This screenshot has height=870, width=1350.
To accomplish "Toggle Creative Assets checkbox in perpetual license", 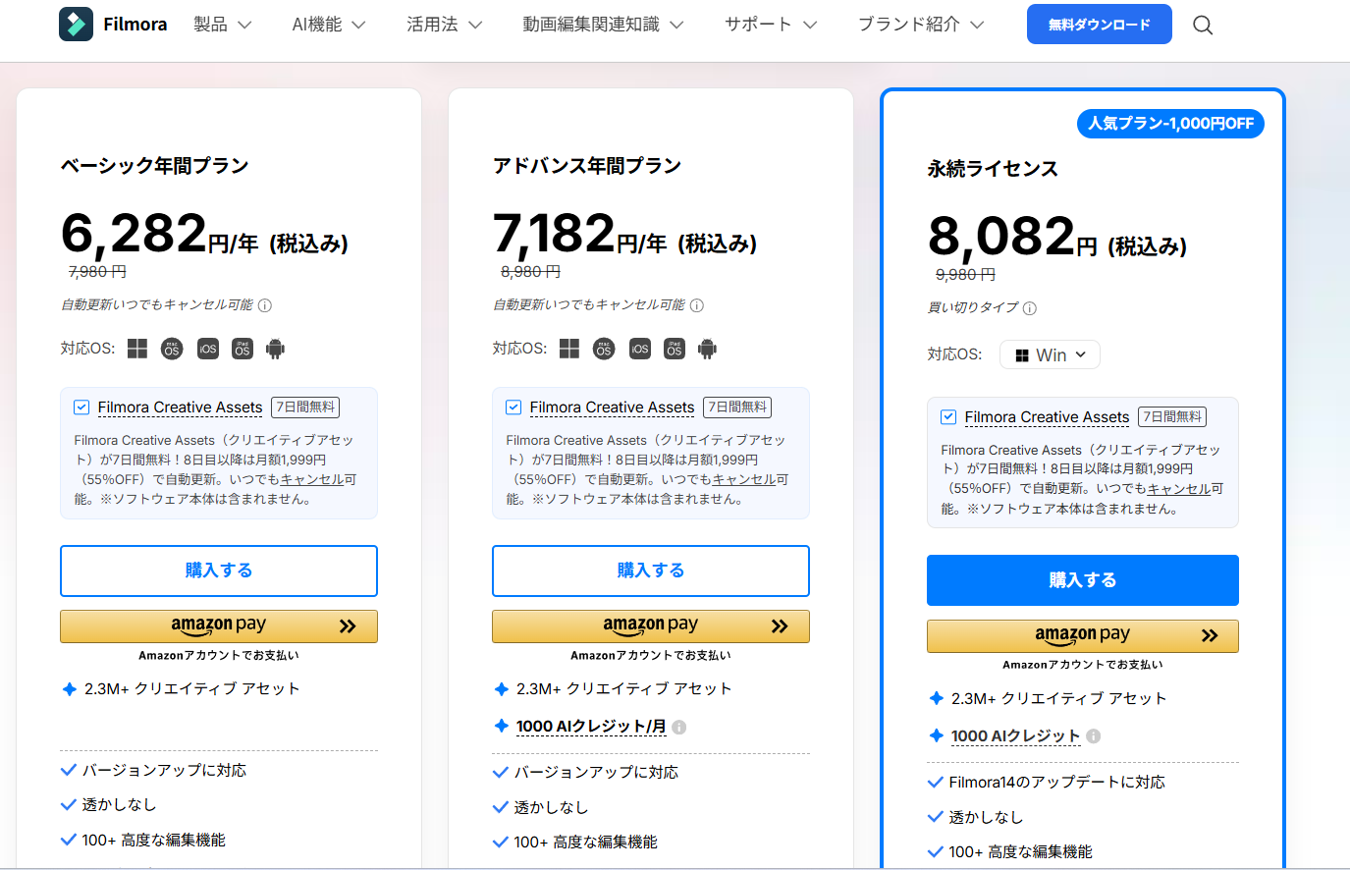I will (948, 417).
